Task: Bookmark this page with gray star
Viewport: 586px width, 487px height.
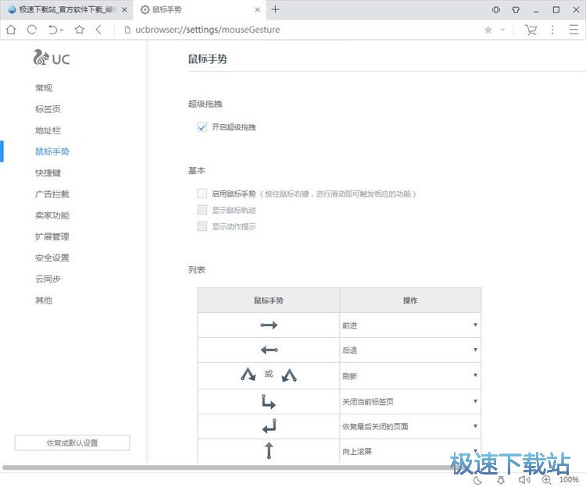Action: 488,30
